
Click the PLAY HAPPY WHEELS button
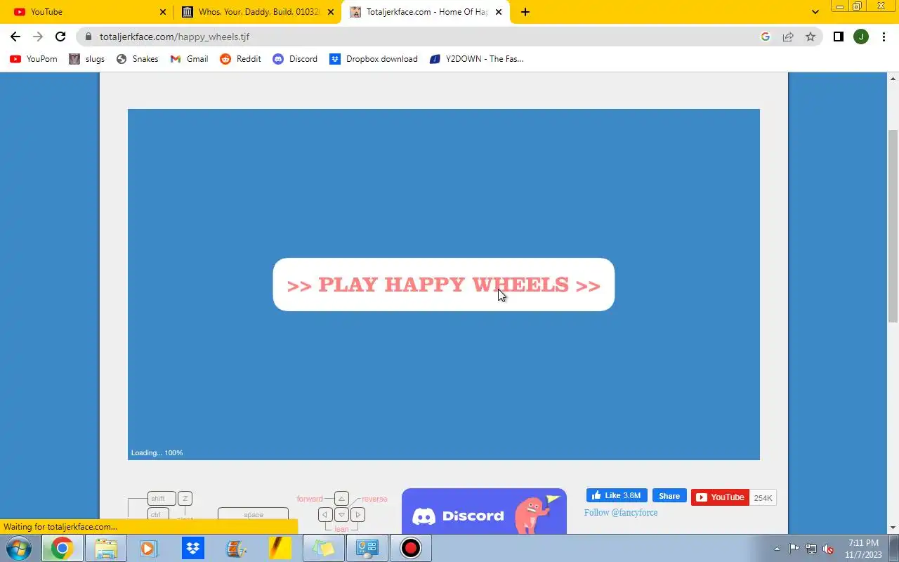pos(443,285)
